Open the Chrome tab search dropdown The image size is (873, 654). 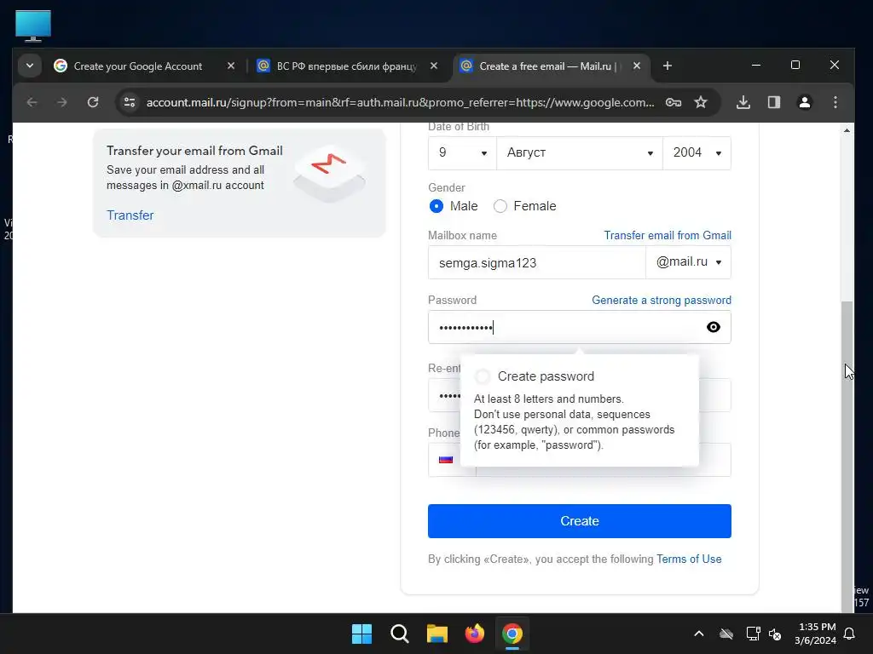point(30,66)
